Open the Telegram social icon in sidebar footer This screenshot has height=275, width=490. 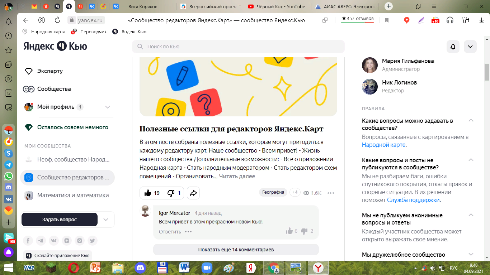pos(41,241)
